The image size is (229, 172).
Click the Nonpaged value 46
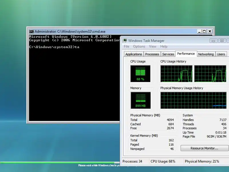(x=172, y=149)
